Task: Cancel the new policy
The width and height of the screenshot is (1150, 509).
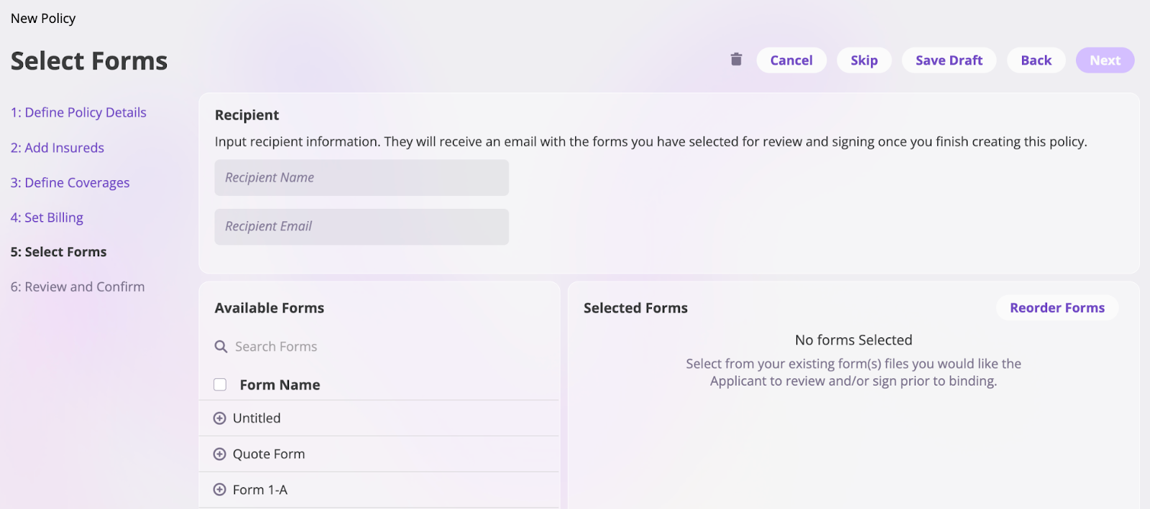Action: pyautogui.click(x=791, y=60)
